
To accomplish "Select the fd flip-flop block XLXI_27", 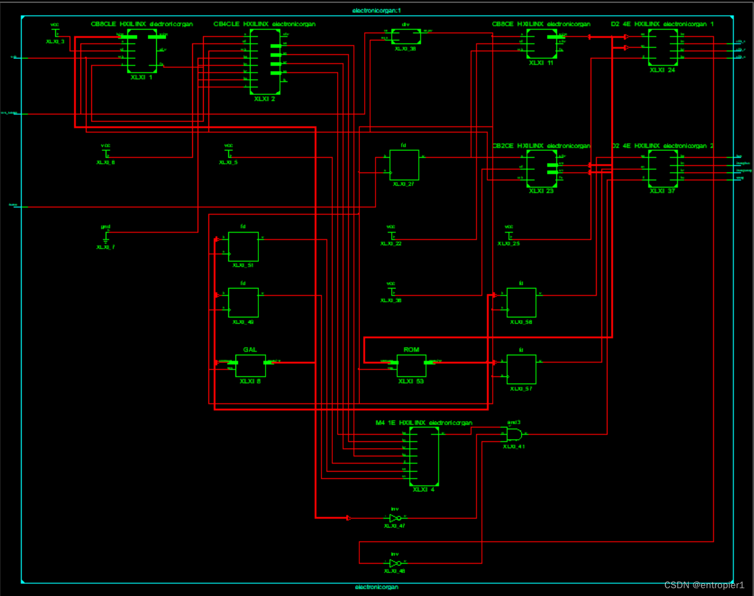I will click(404, 165).
